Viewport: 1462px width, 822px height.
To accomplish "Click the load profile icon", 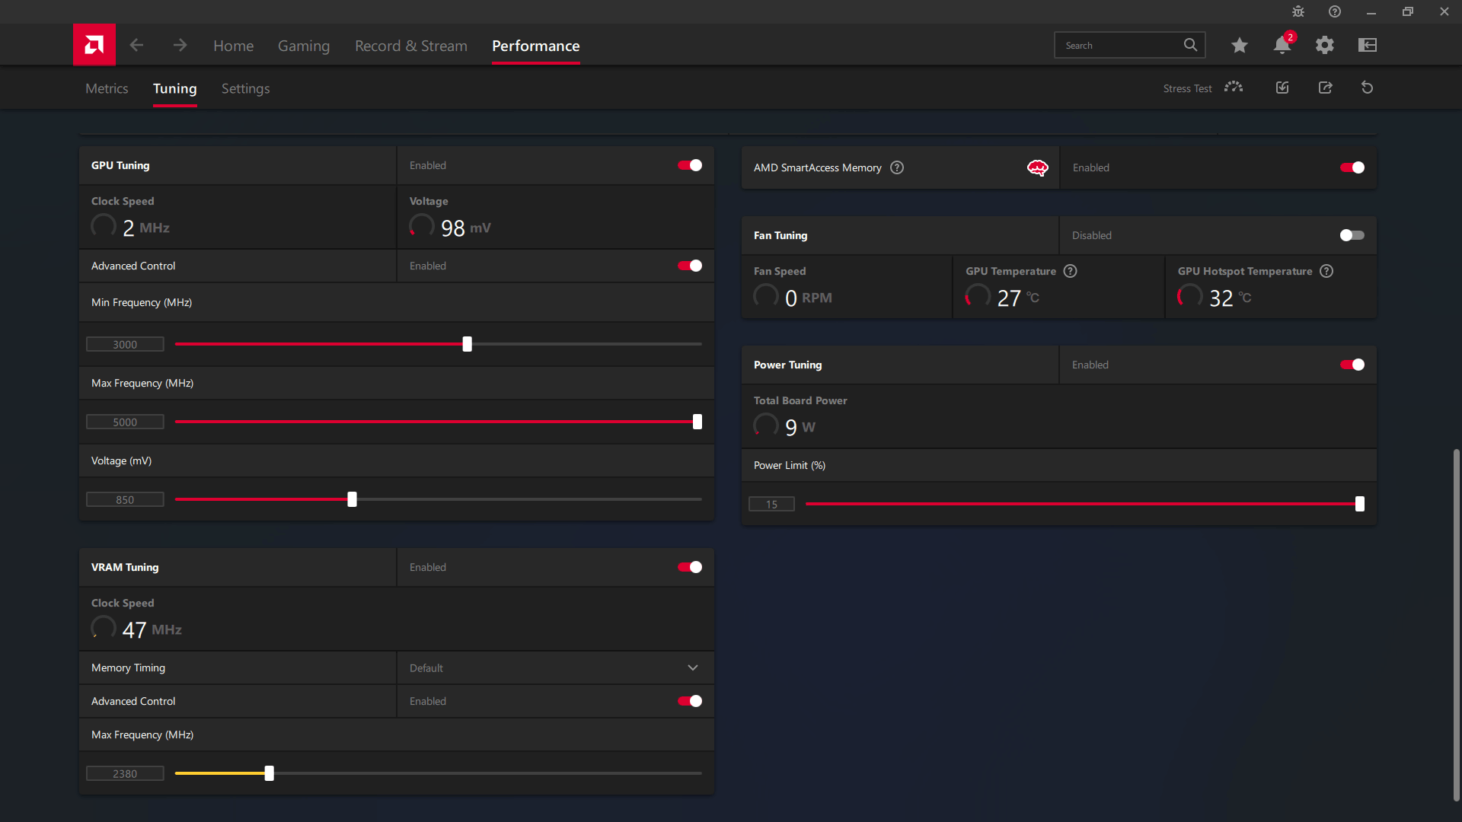I will click(x=1282, y=88).
